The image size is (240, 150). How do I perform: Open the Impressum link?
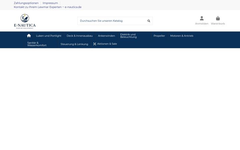(50, 3)
